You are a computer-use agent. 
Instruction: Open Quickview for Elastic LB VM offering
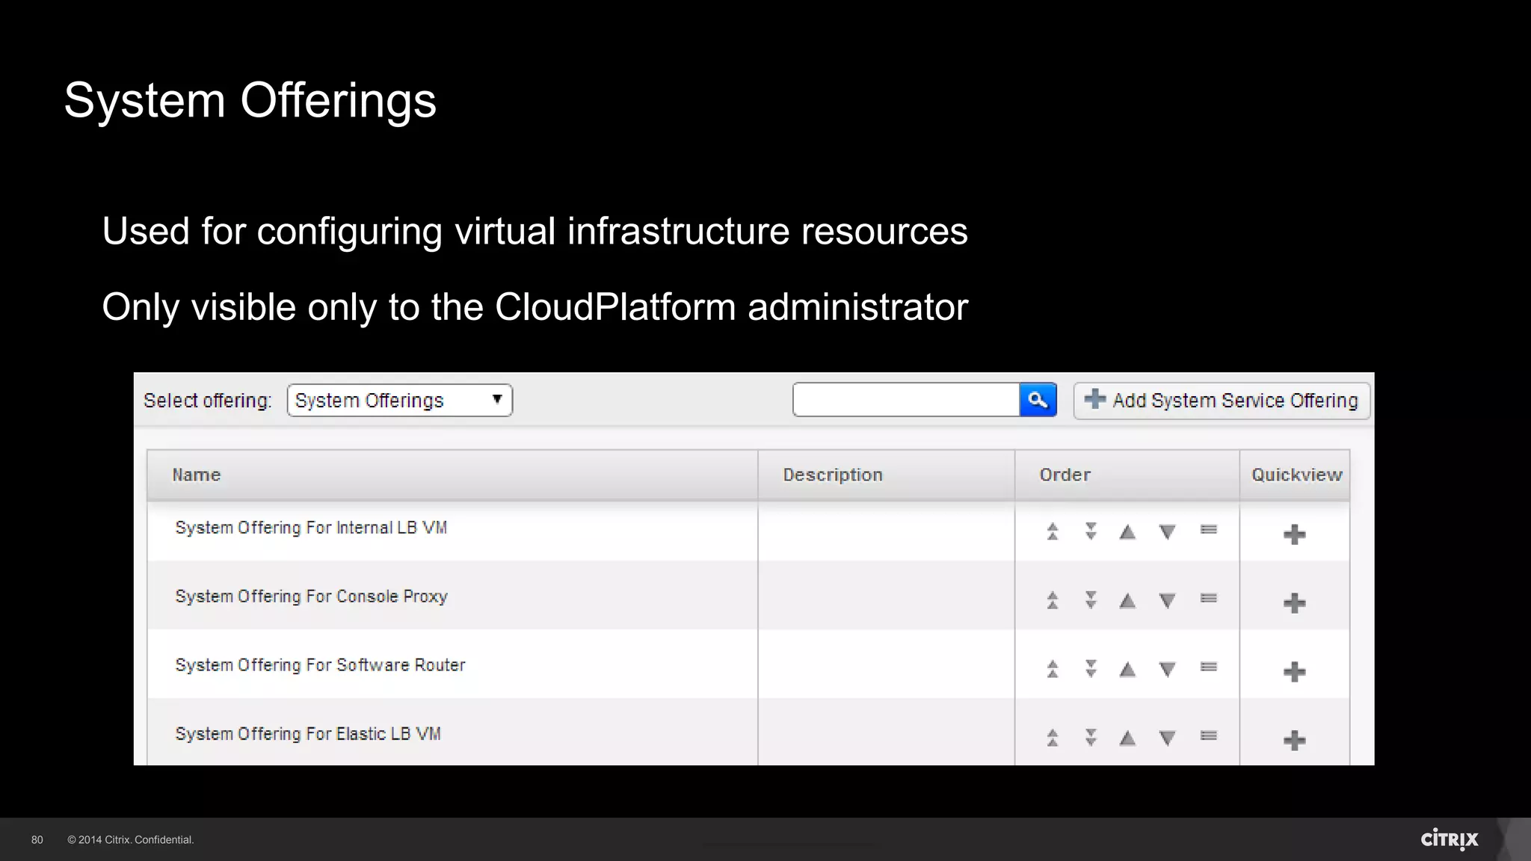tap(1294, 741)
